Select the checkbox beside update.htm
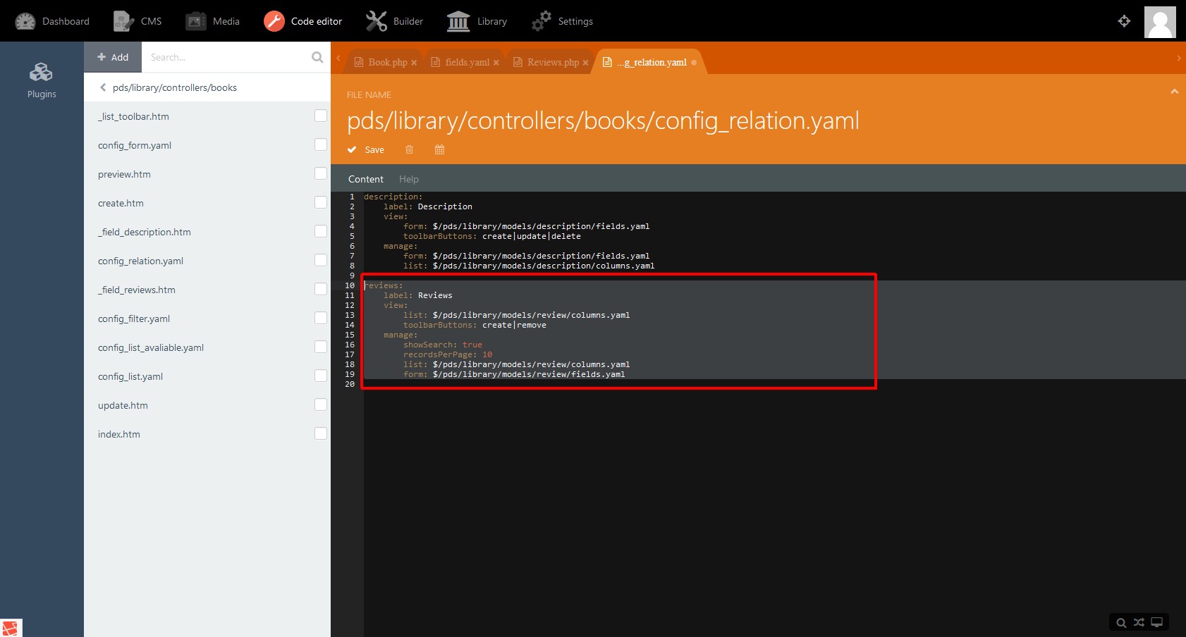This screenshot has width=1186, height=637. click(321, 404)
